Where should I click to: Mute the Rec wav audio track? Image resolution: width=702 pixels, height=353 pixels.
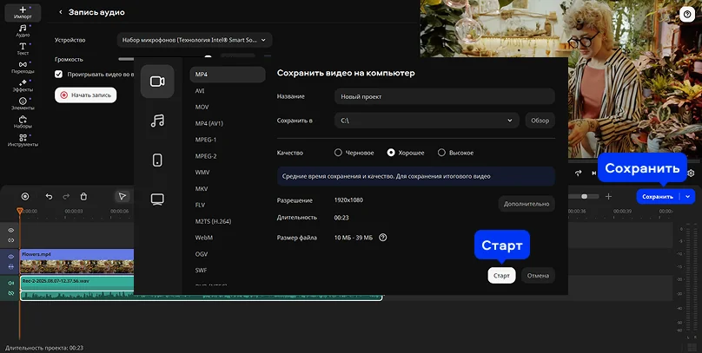pos(10,283)
